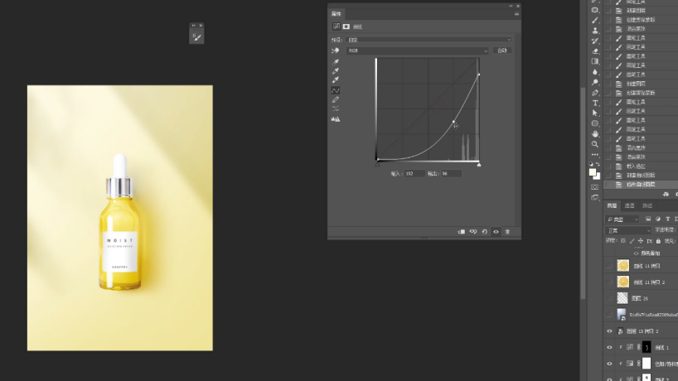Pick the black point eyedropper in Curves
Image resolution: width=678 pixels, height=381 pixels.
click(x=336, y=62)
